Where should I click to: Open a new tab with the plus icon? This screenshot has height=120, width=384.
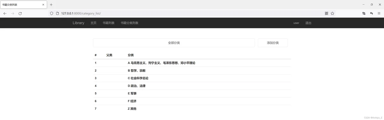point(51,5)
